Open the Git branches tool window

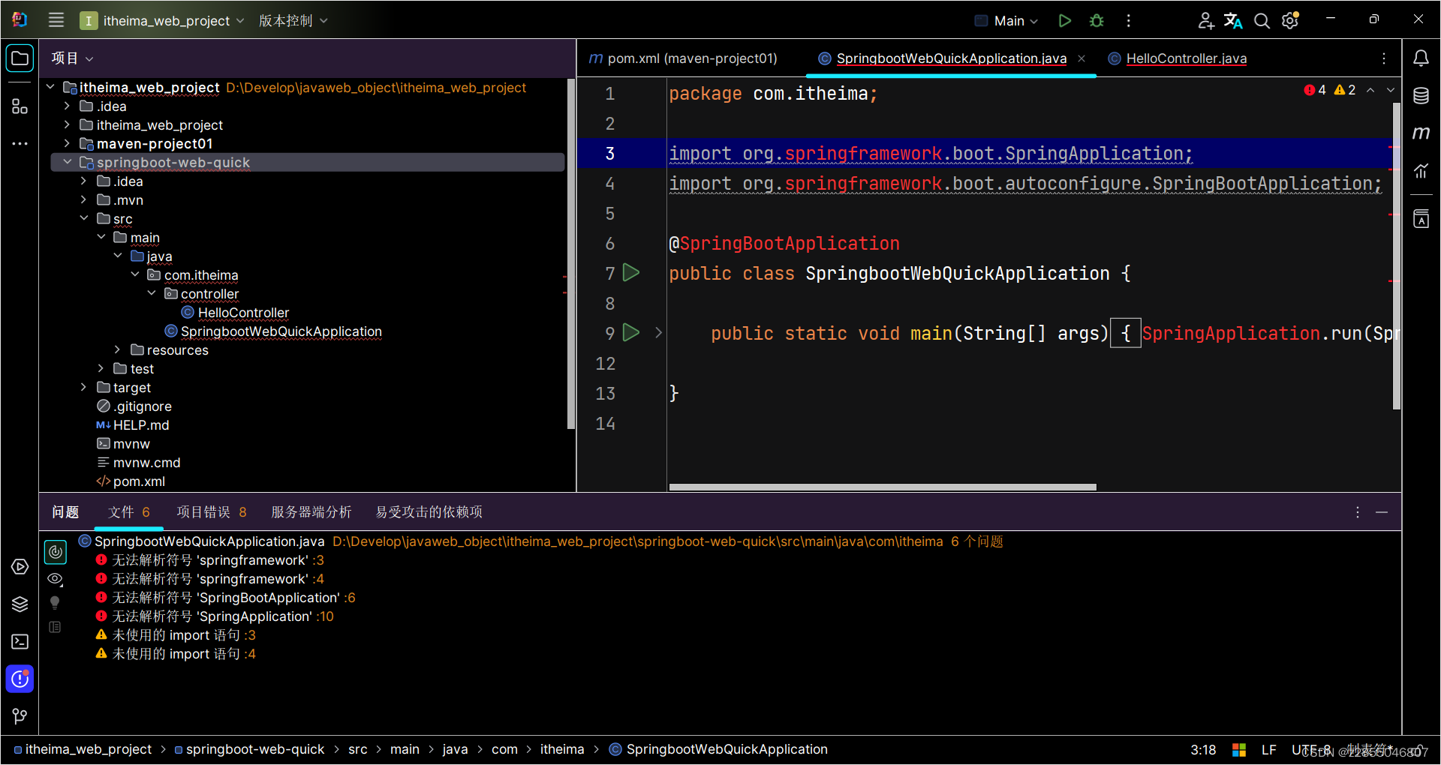(x=20, y=716)
